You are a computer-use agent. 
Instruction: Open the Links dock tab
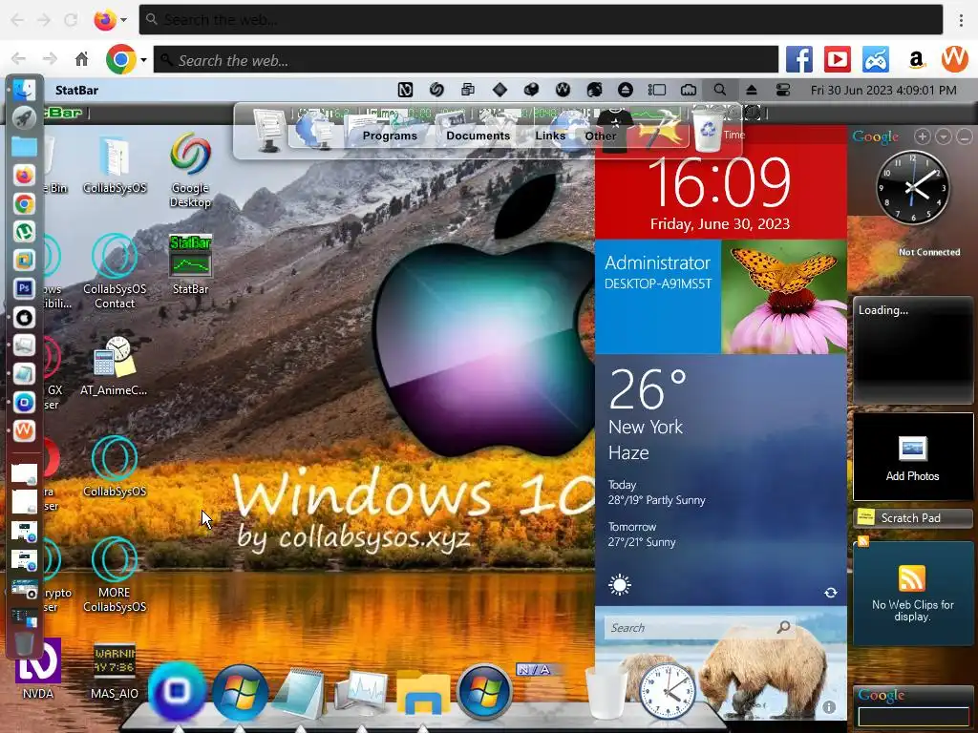[x=550, y=136]
